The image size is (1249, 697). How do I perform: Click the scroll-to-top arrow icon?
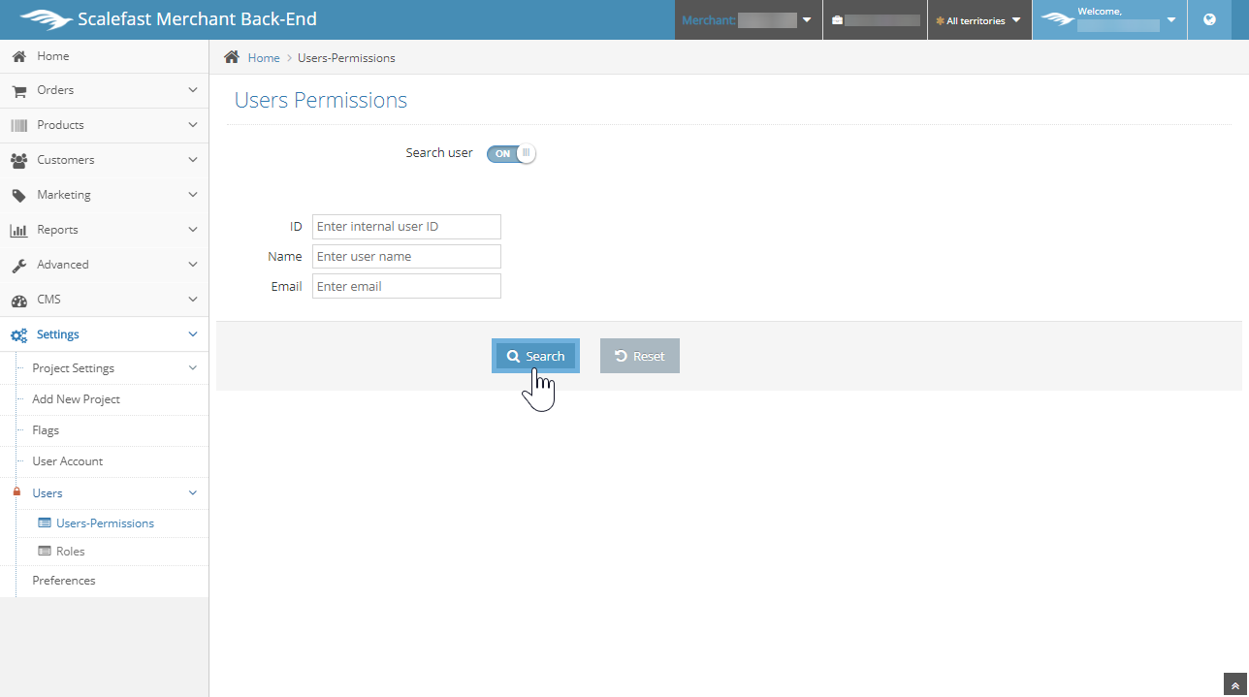(1234, 685)
